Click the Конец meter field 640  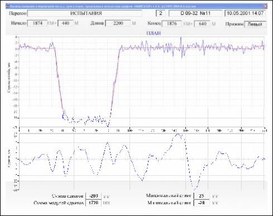pyautogui.click(x=202, y=23)
